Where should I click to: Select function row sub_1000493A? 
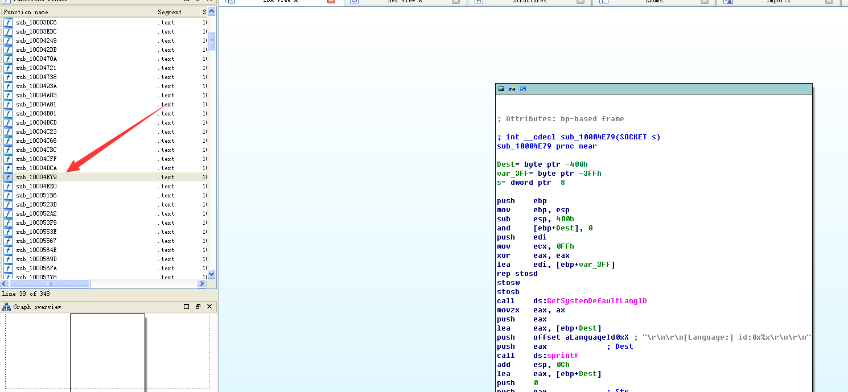104,86
